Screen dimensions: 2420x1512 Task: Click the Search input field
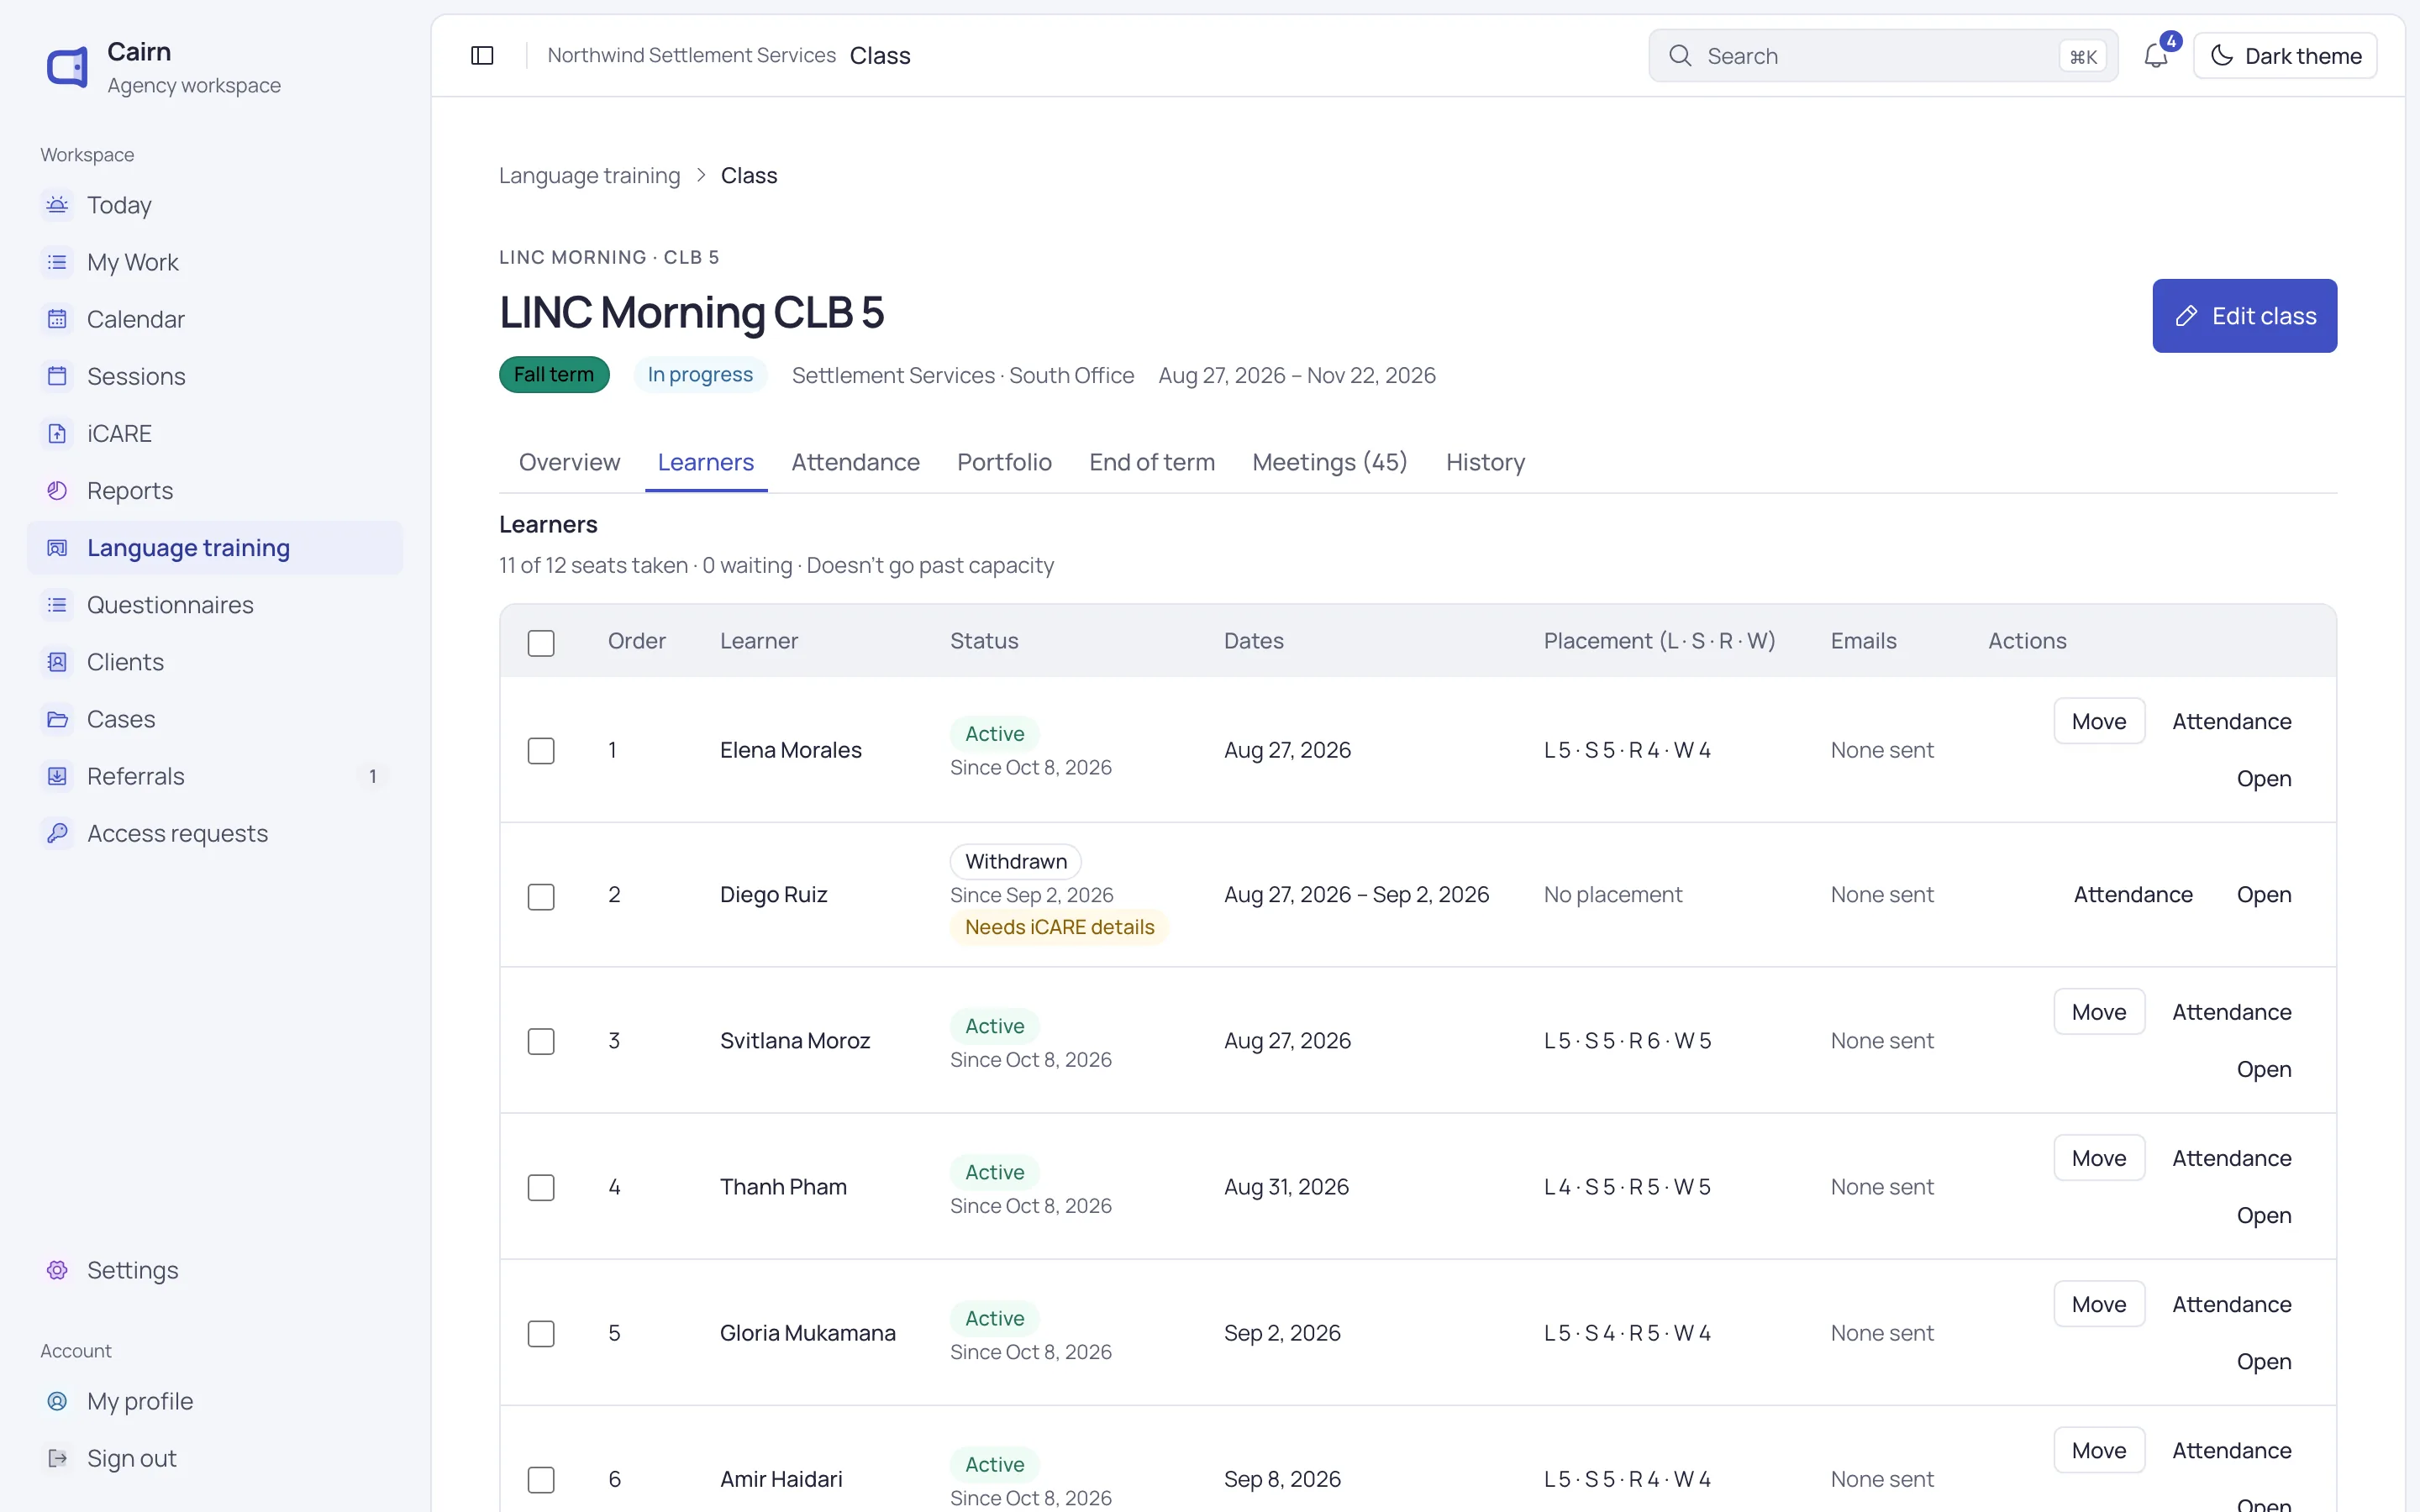pyautogui.click(x=1883, y=56)
